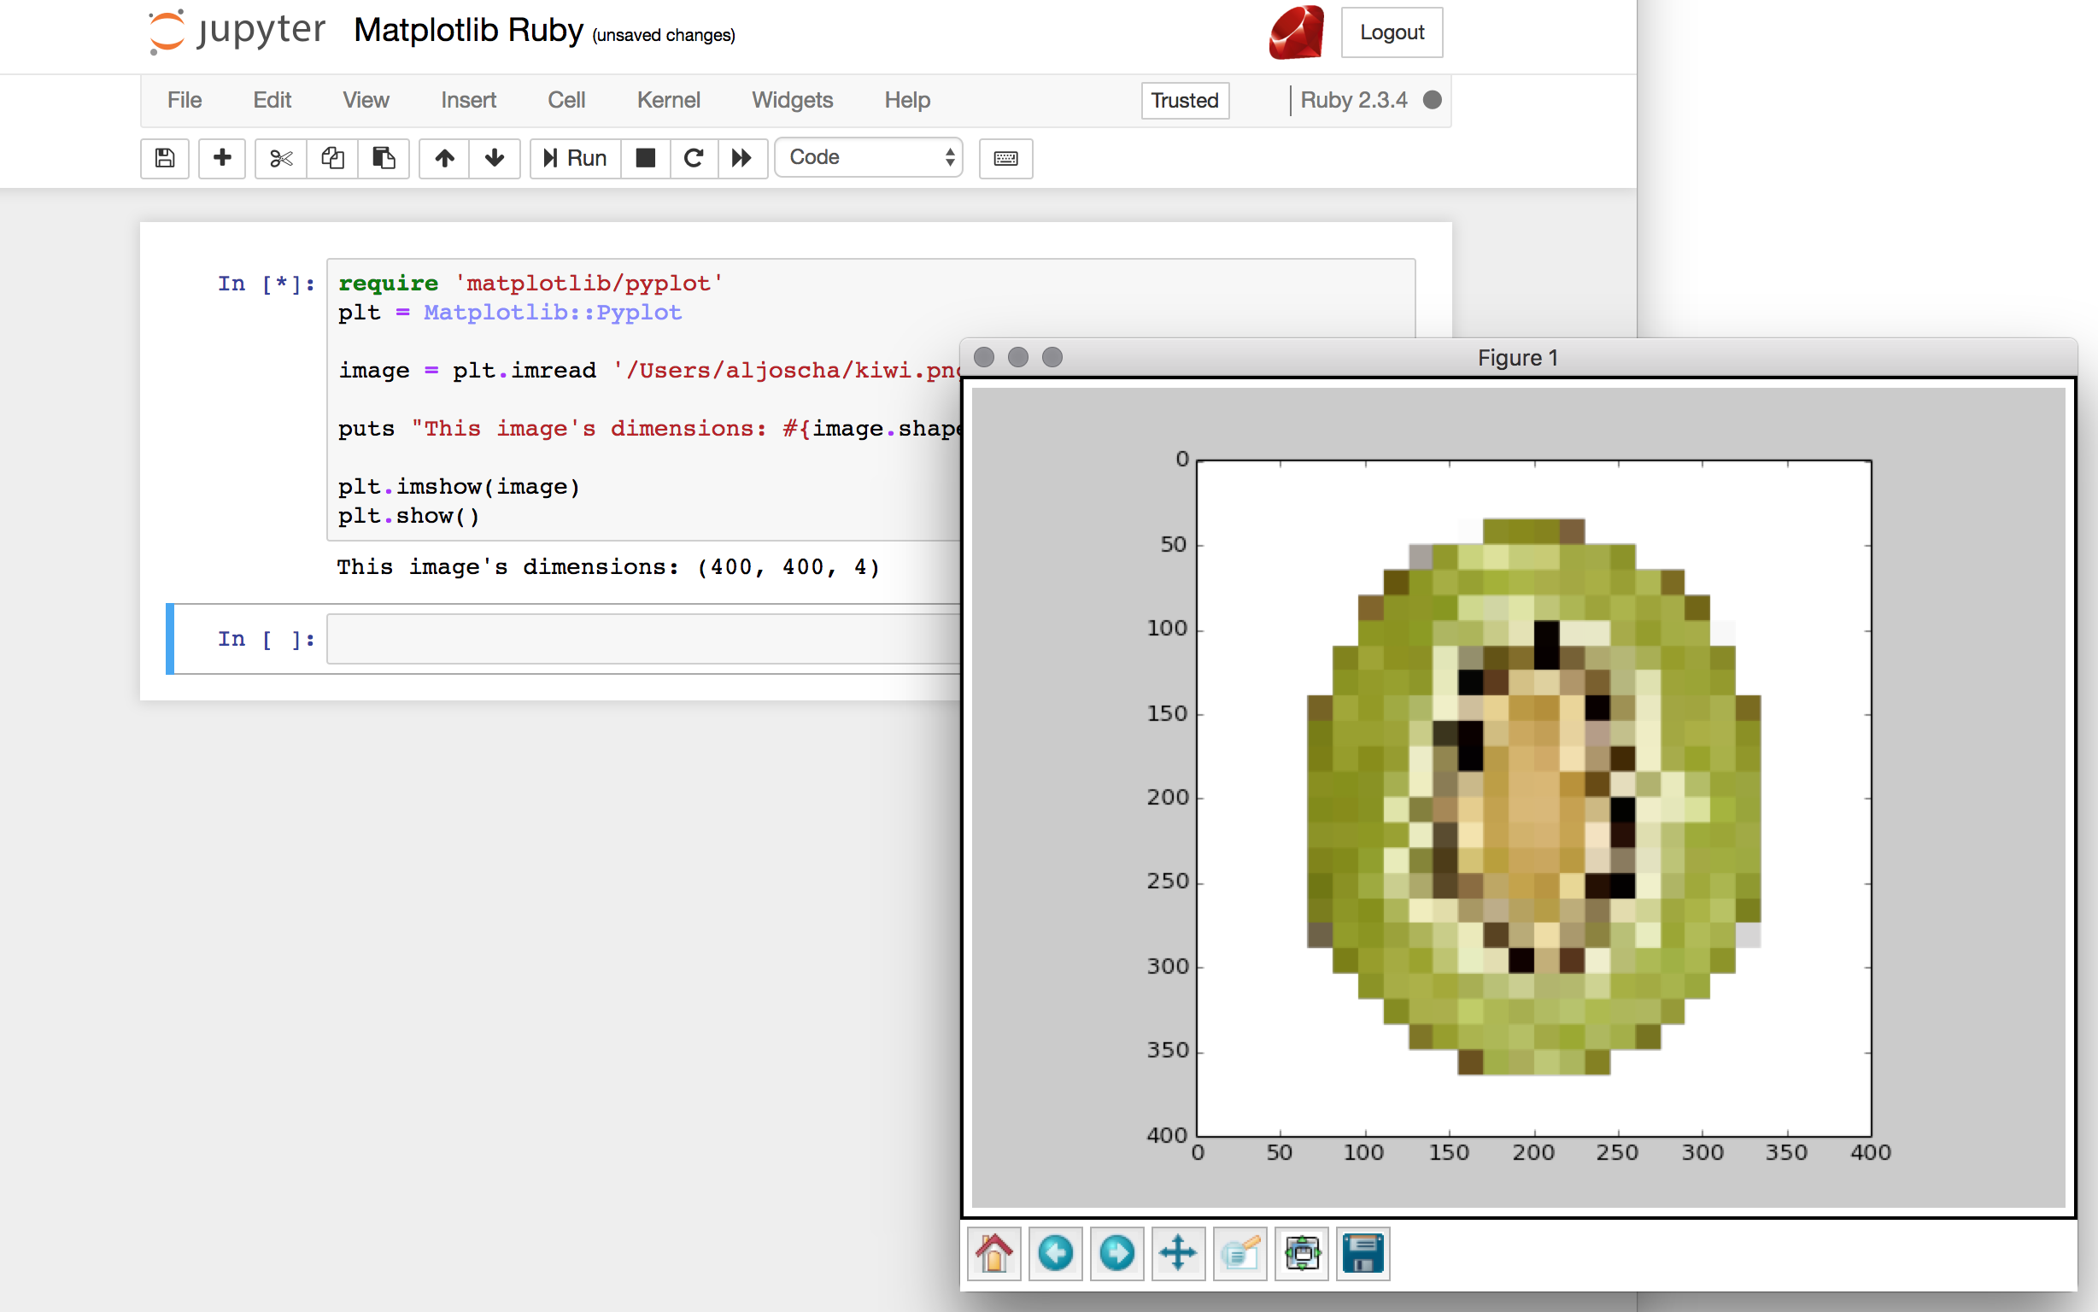Save the figure with floppy disk icon
This screenshot has height=1312, width=2098.
point(1363,1253)
